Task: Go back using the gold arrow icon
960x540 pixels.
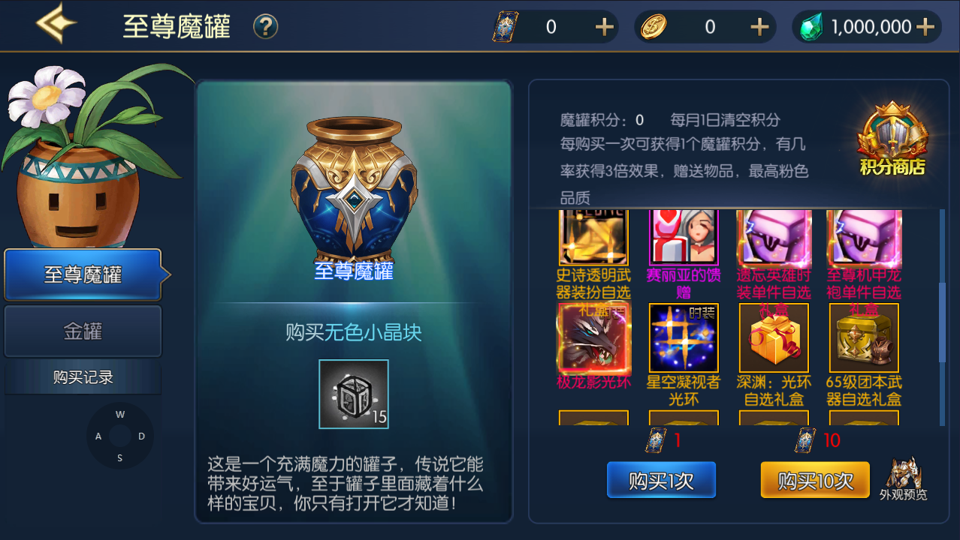Action: [x=56, y=23]
